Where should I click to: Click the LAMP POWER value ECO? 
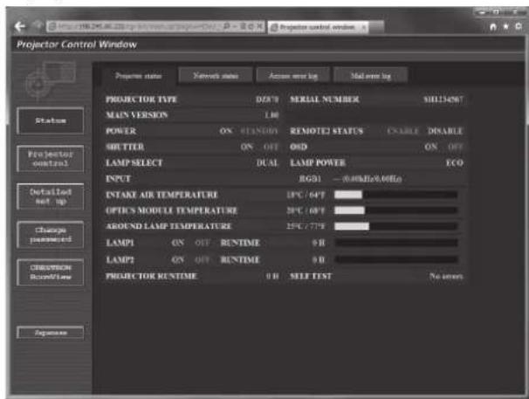[455, 163]
